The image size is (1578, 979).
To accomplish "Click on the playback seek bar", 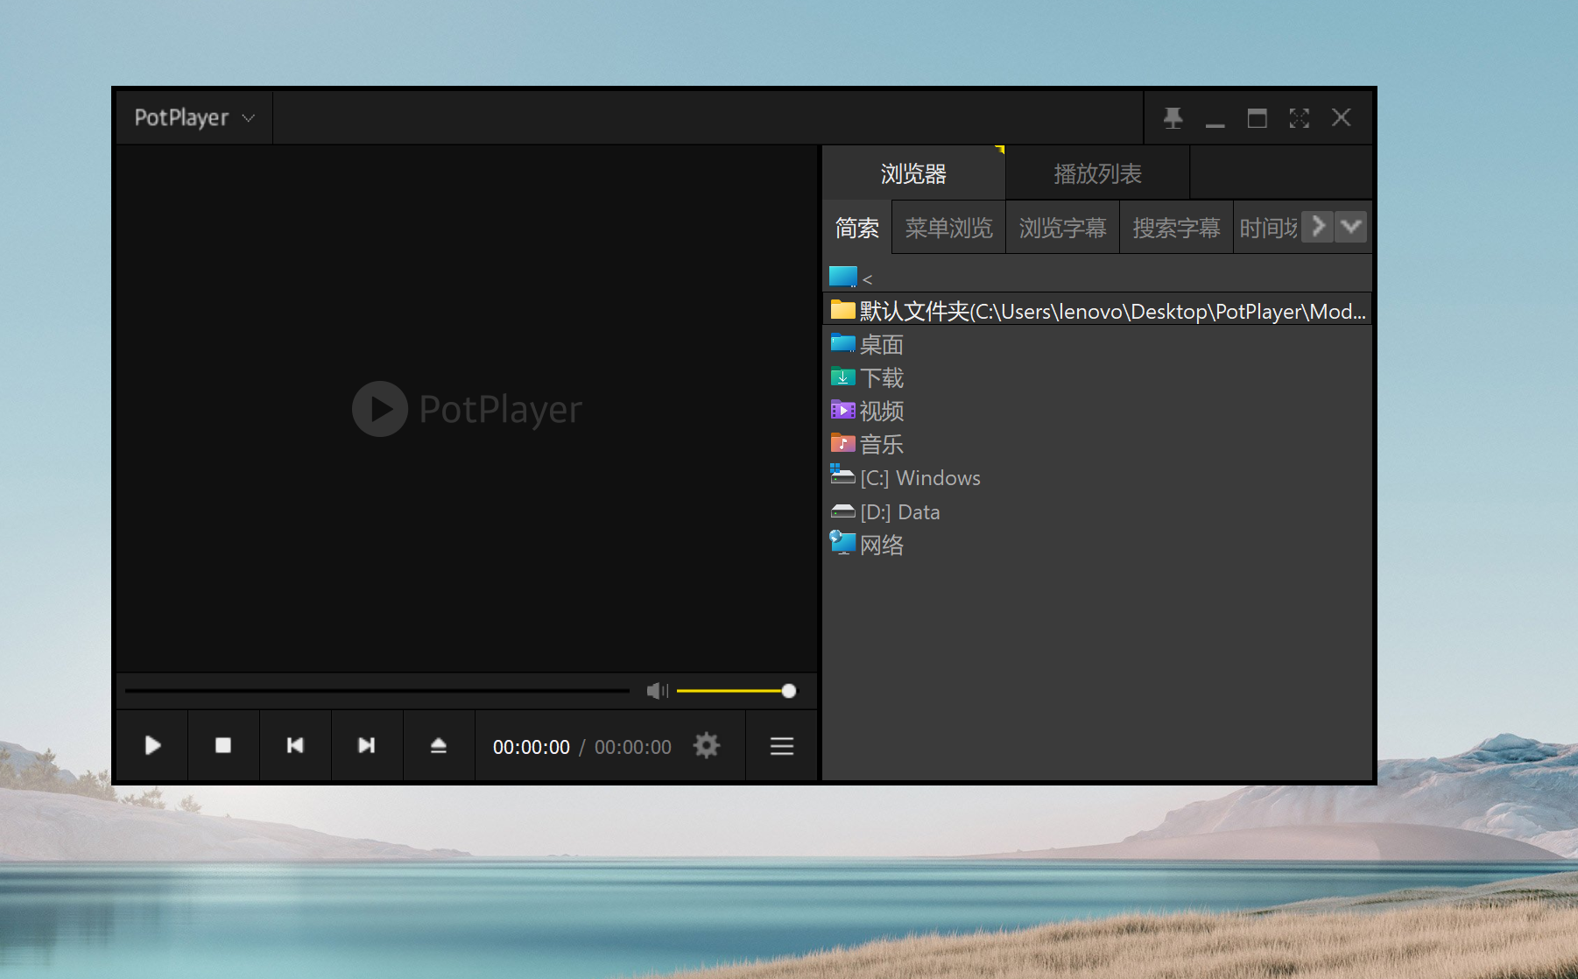I will [x=377, y=691].
